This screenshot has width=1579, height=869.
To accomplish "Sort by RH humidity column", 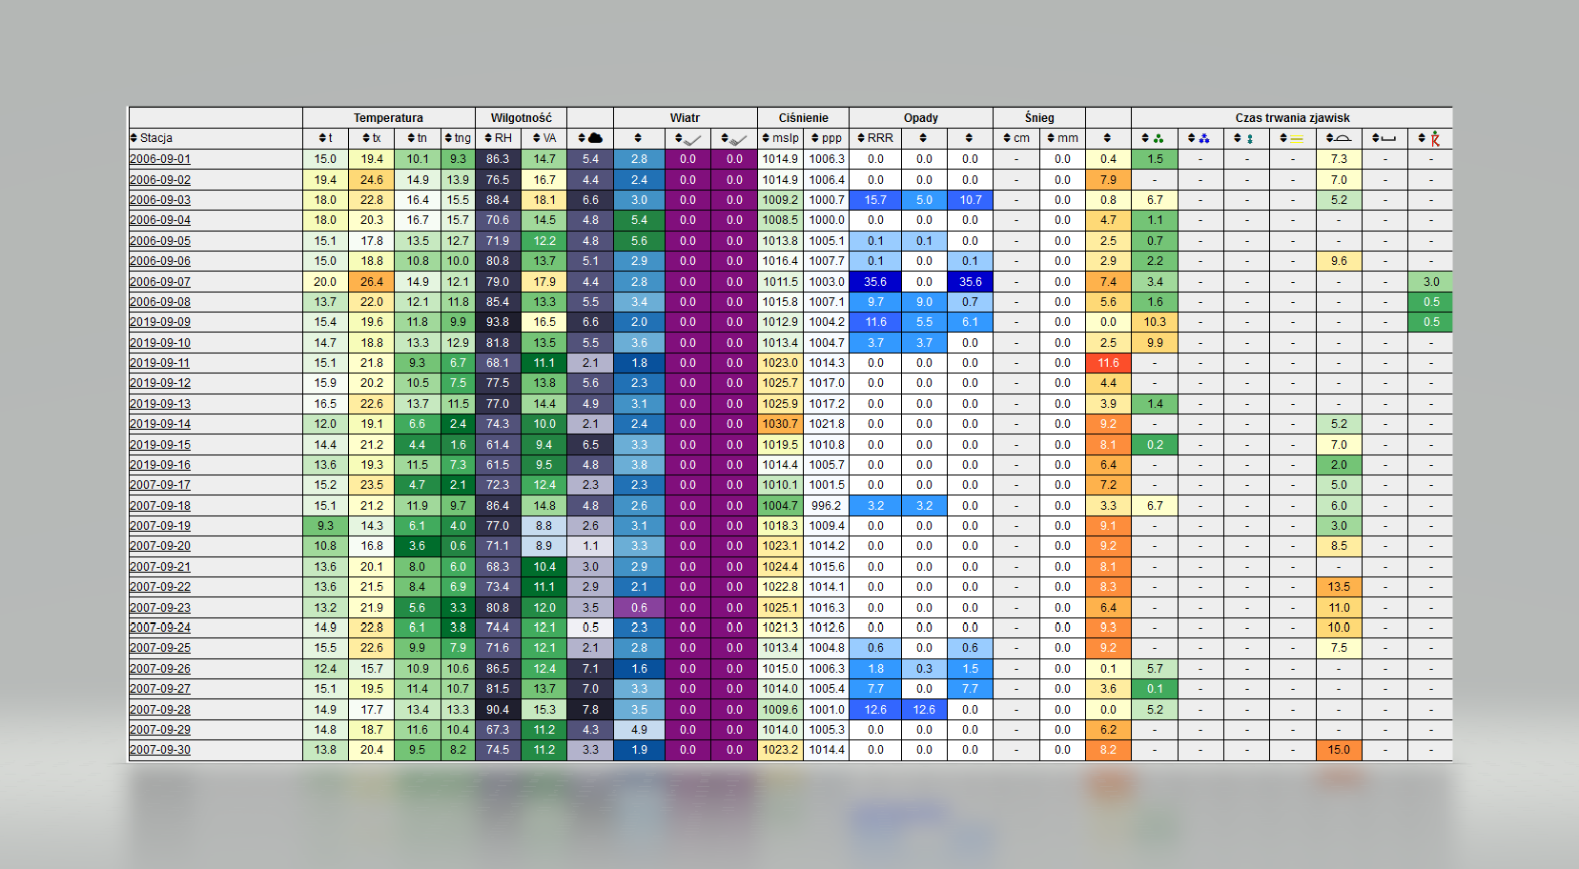I will pos(498,138).
